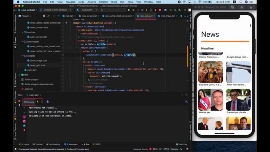
Task: Hide the Run panel using the minimize icon
Action: (x=186, y=95)
